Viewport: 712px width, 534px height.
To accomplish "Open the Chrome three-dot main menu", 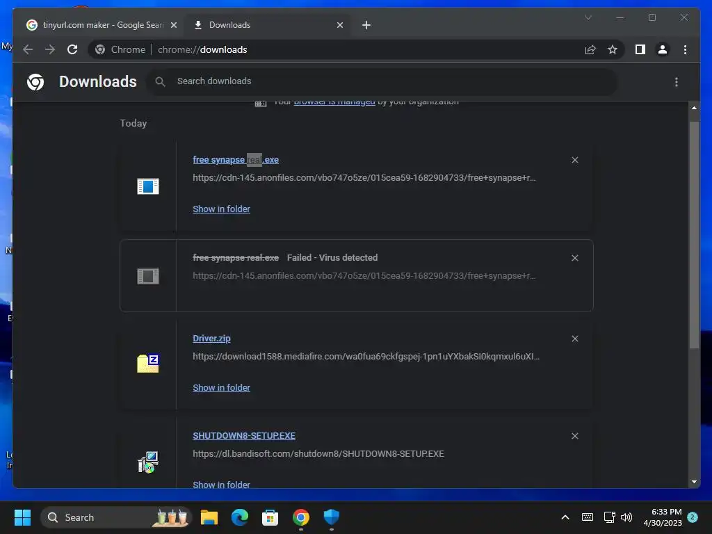I will click(x=685, y=49).
